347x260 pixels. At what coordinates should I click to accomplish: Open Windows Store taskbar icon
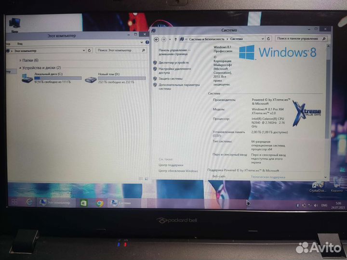84,203
